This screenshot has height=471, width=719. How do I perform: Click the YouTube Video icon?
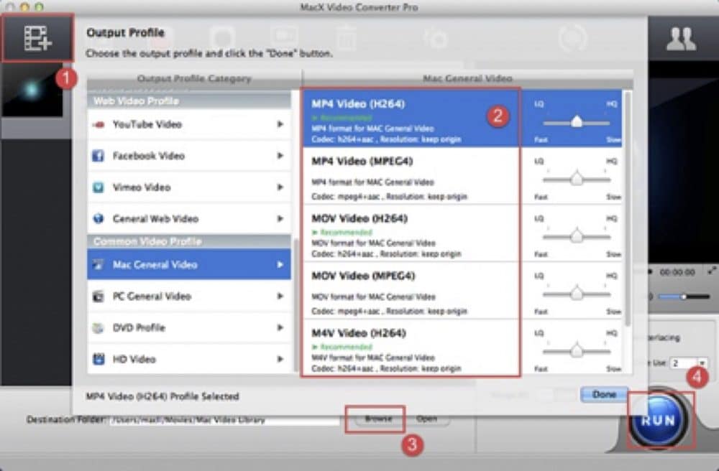pos(98,124)
